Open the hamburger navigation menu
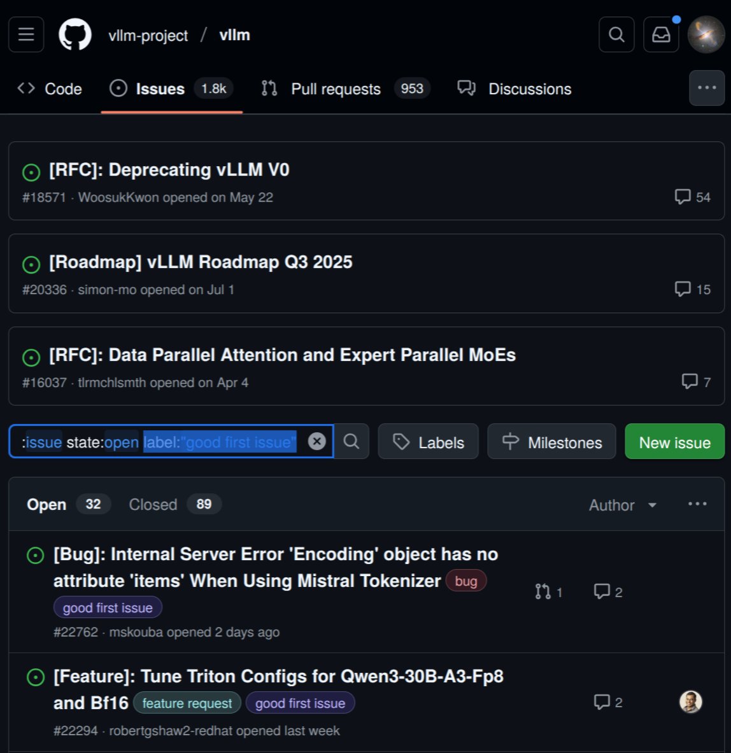 [26, 34]
